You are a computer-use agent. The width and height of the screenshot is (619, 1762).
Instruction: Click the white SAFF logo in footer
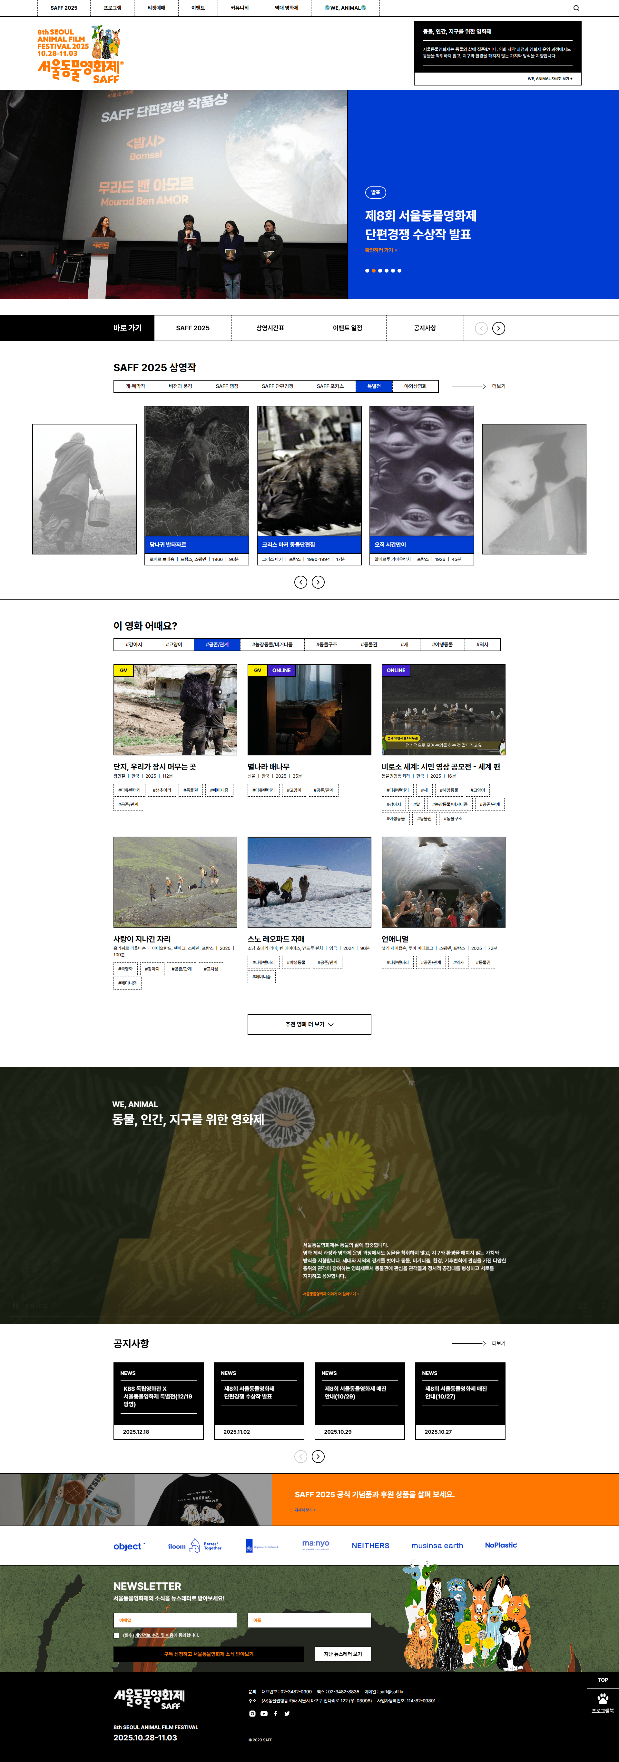(x=149, y=1700)
